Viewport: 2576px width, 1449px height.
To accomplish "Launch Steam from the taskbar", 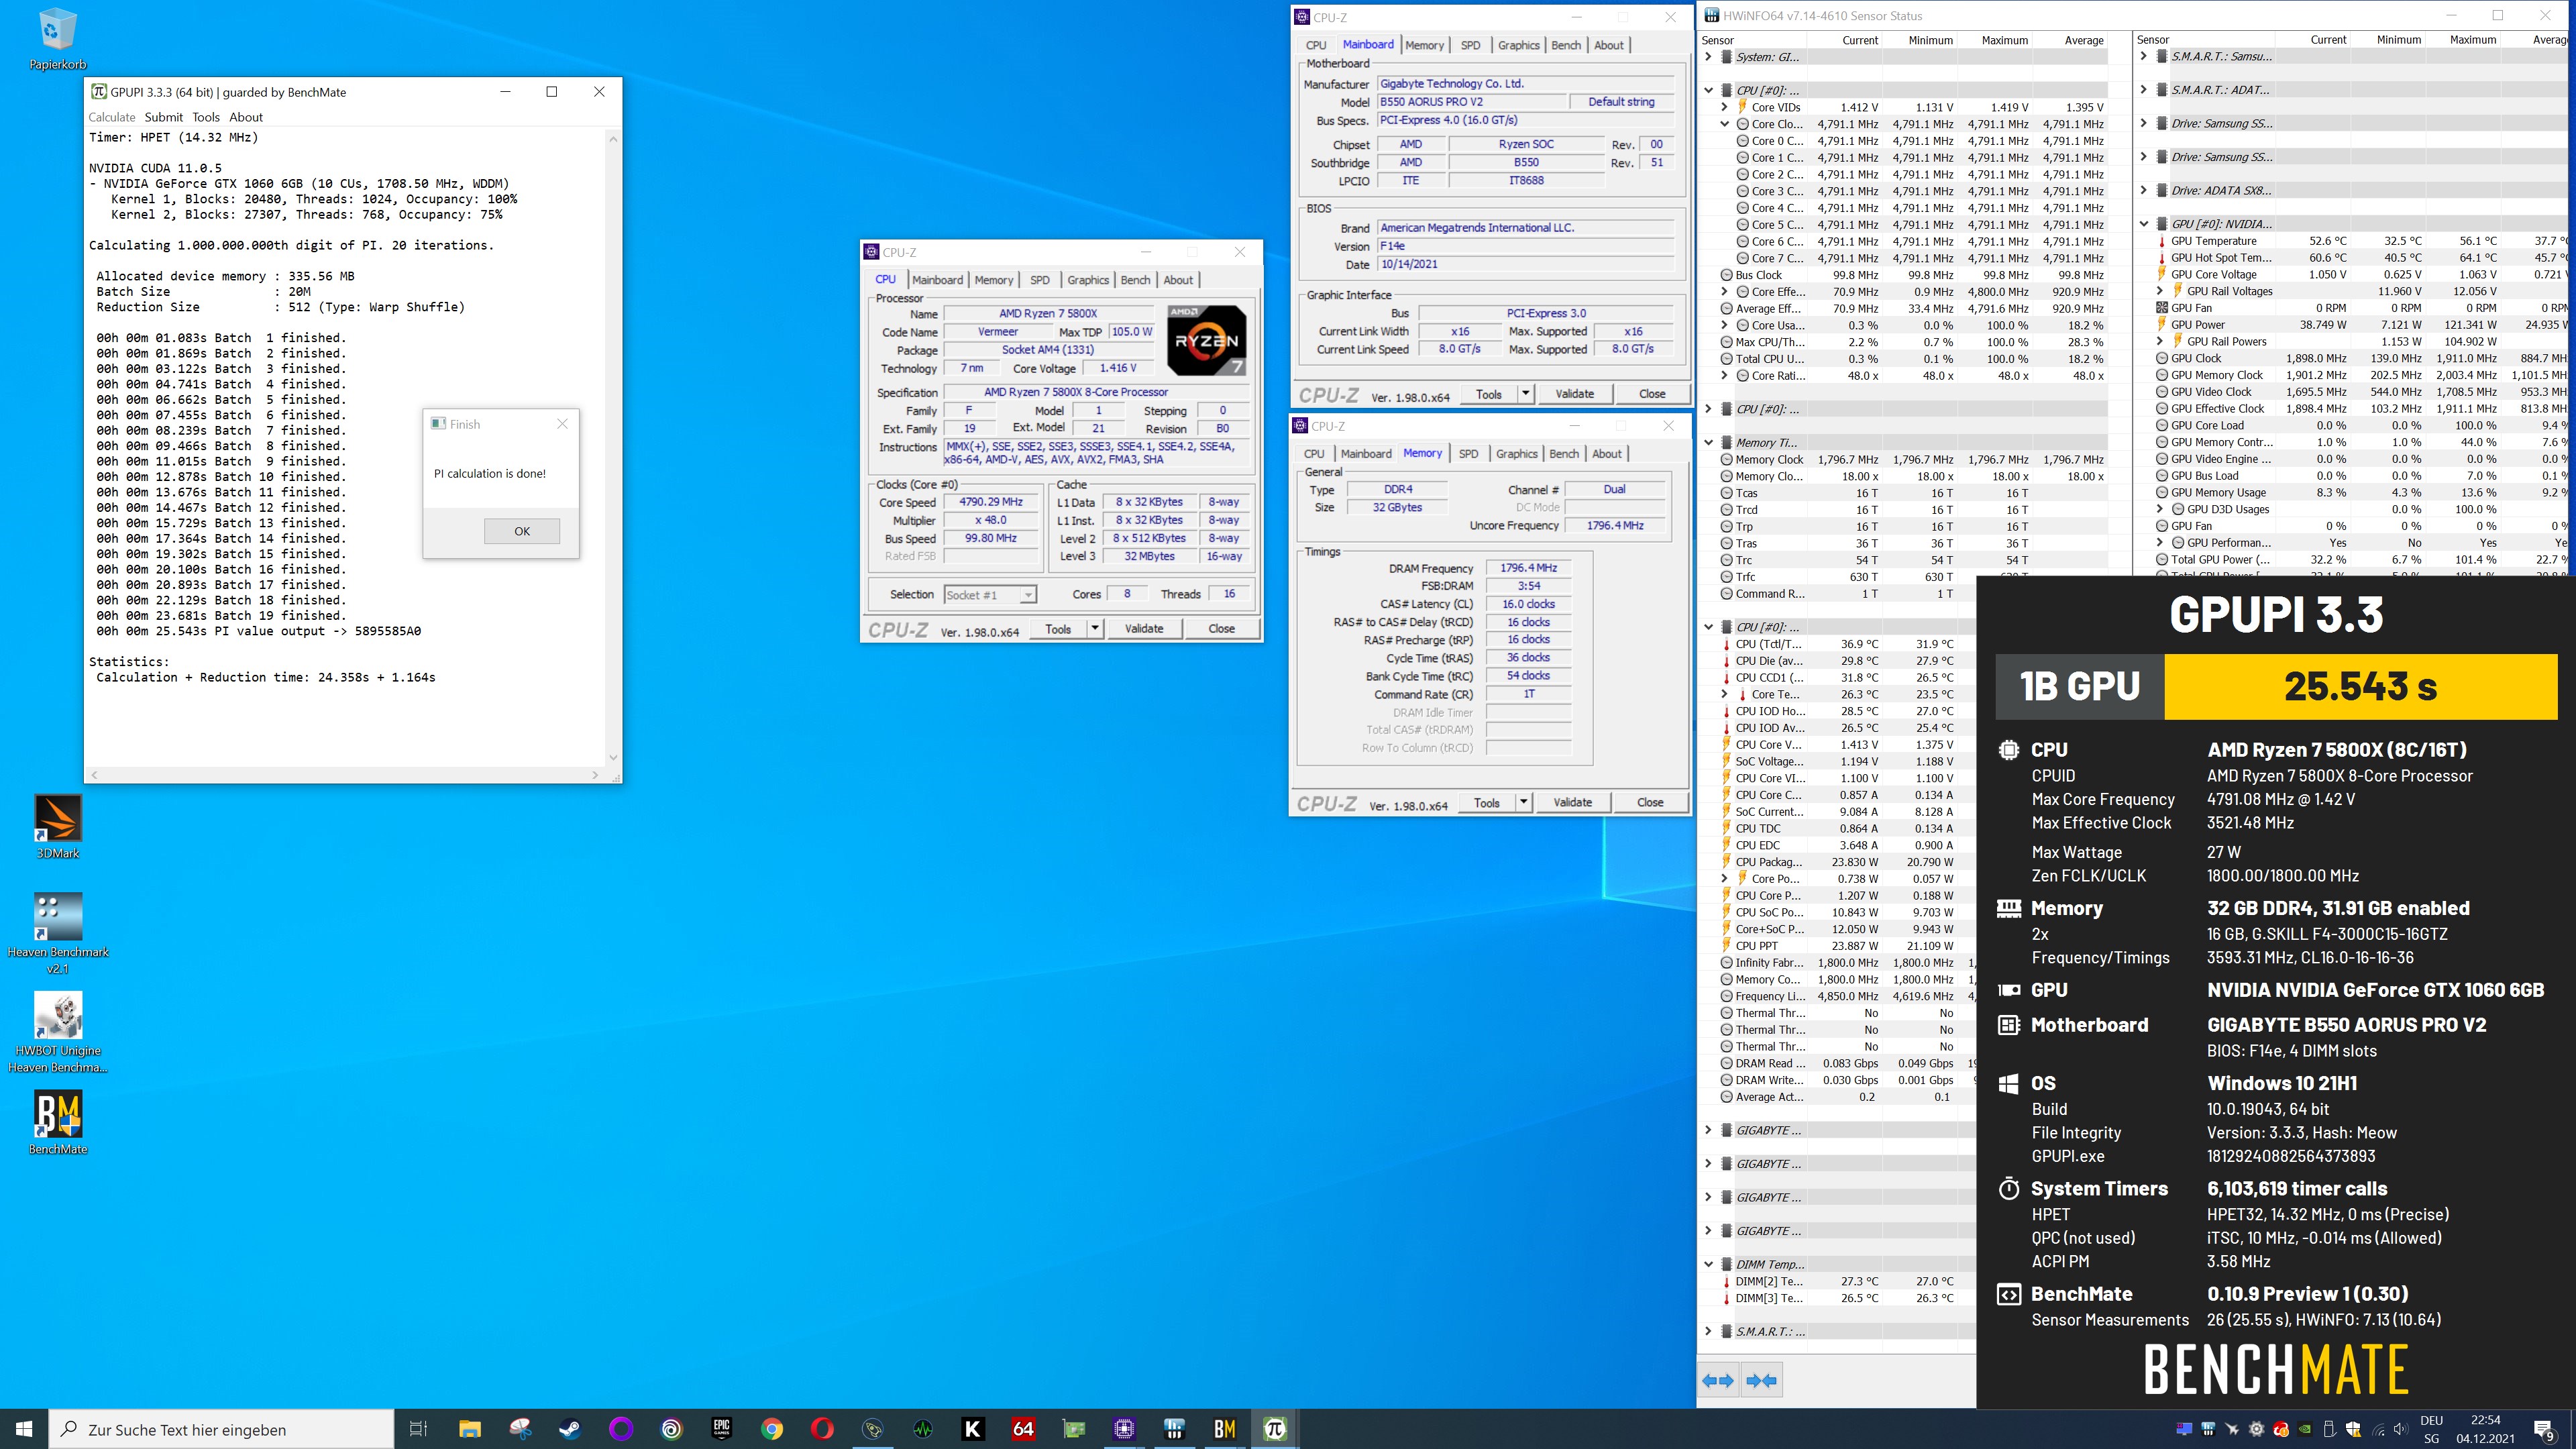I will click(x=570, y=1429).
